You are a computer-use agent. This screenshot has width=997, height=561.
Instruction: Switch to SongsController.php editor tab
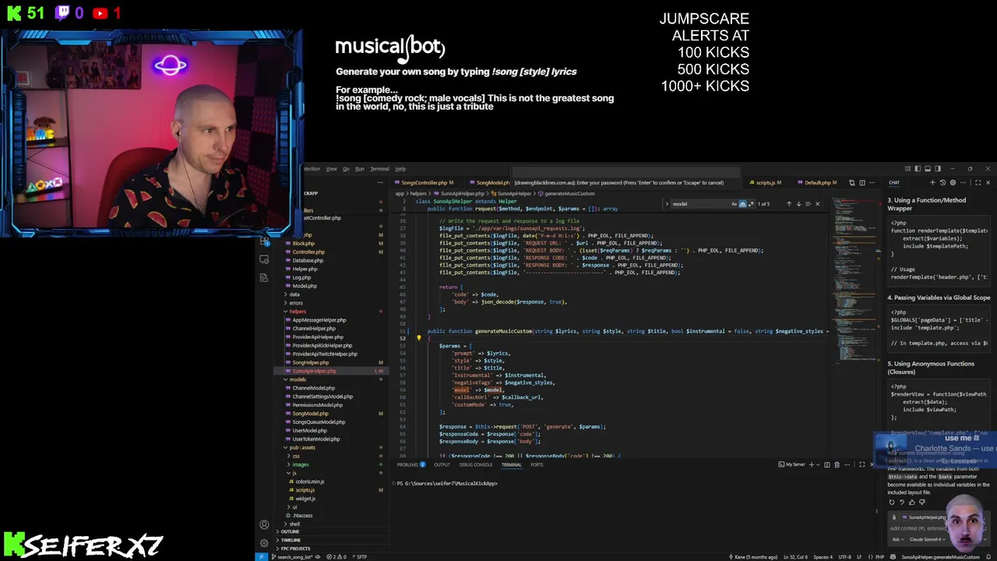[x=427, y=182]
